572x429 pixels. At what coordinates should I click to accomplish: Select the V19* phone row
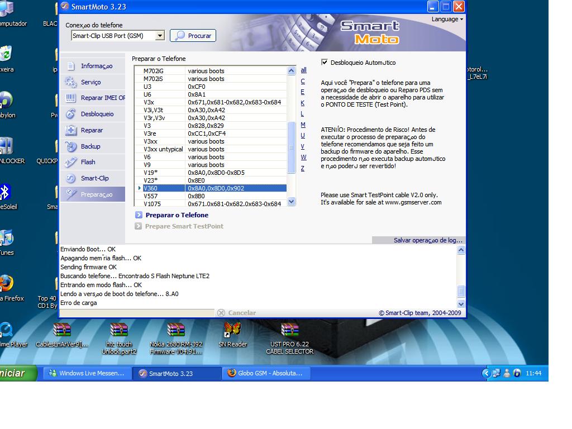pos(211,173)
